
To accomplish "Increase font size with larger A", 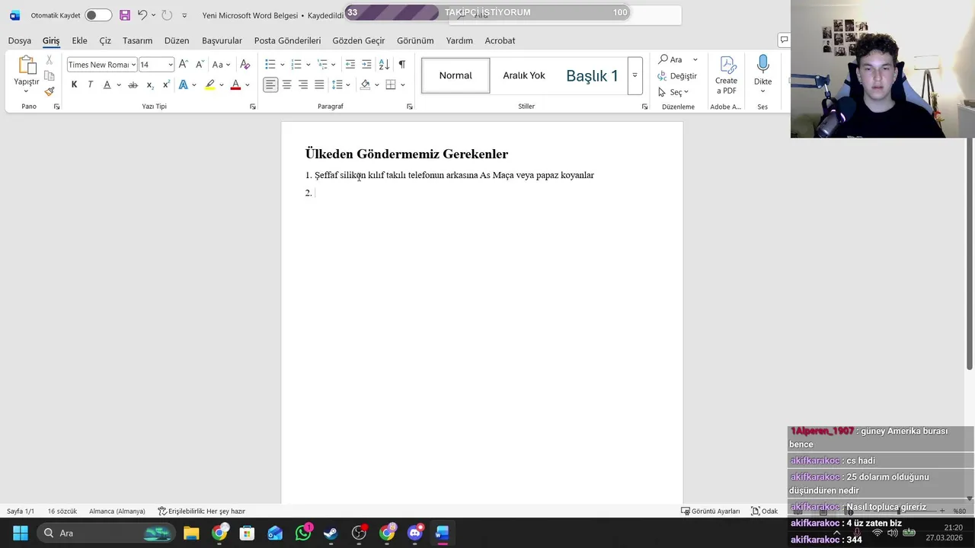I will [183, 65].
